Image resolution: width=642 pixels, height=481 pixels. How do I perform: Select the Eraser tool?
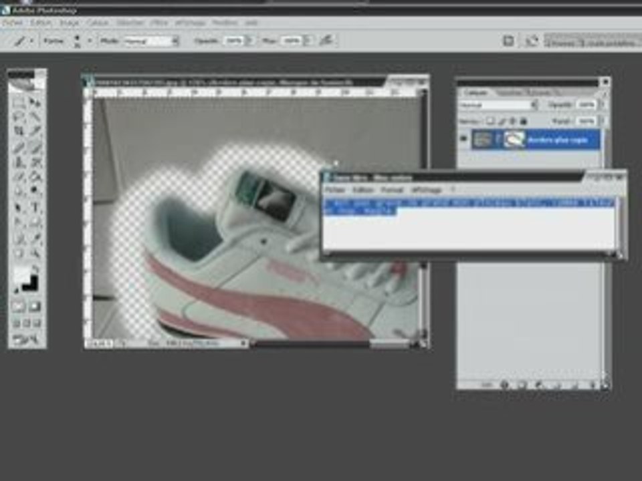[19, 176]
